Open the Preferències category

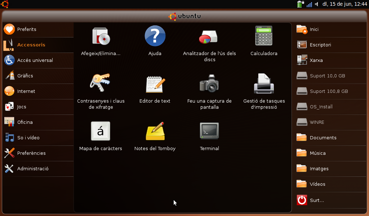(38, 153)
